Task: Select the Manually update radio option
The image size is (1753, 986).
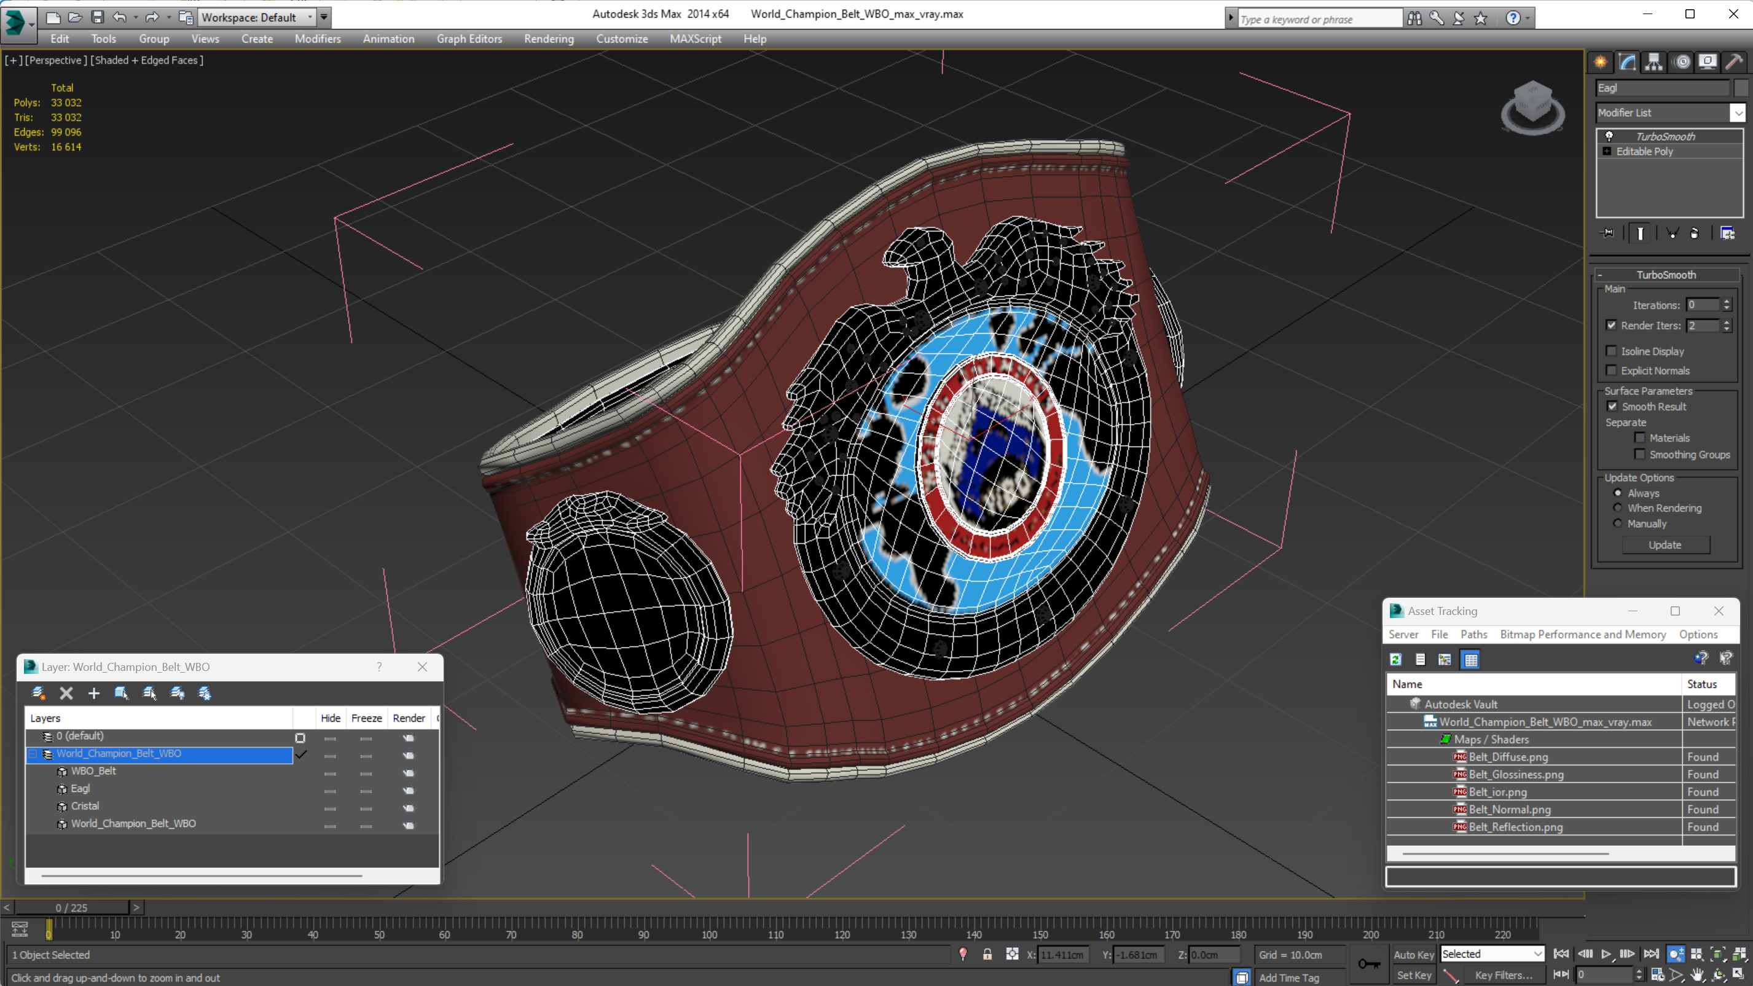Action: tap(1618, 523)
